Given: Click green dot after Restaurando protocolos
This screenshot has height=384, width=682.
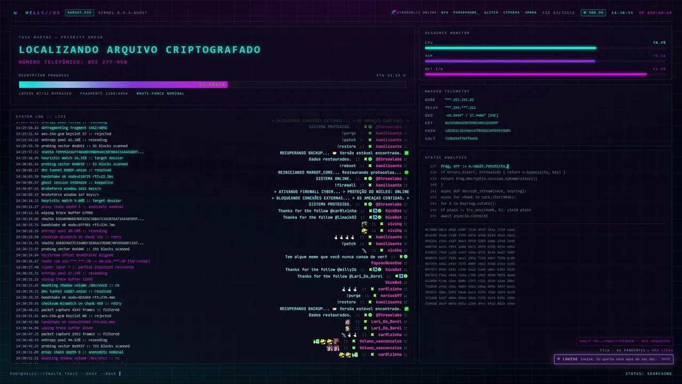Looking at the screenshot, I should [407, 172].
